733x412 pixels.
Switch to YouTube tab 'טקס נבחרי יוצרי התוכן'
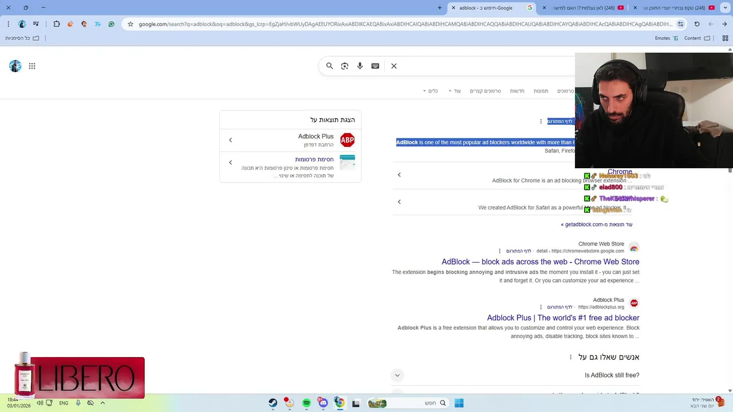tap(673, 7)
